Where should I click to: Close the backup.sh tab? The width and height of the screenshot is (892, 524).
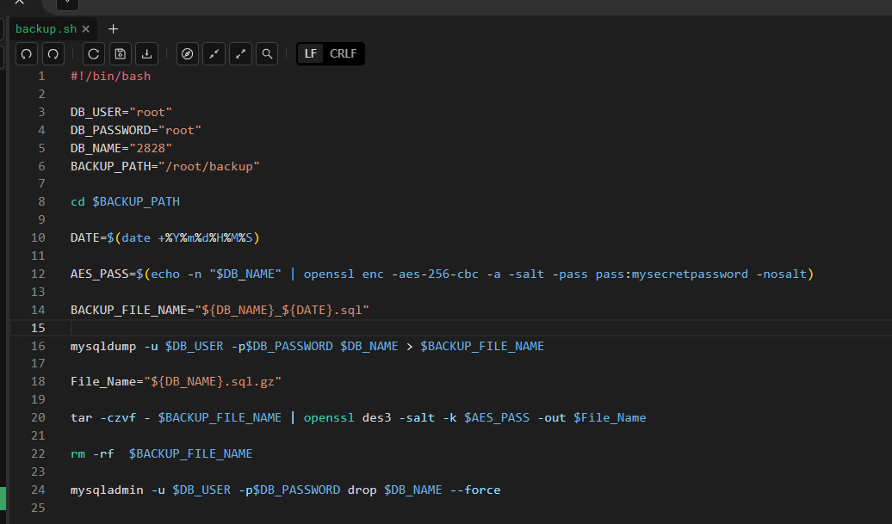[x=86, y=29]
